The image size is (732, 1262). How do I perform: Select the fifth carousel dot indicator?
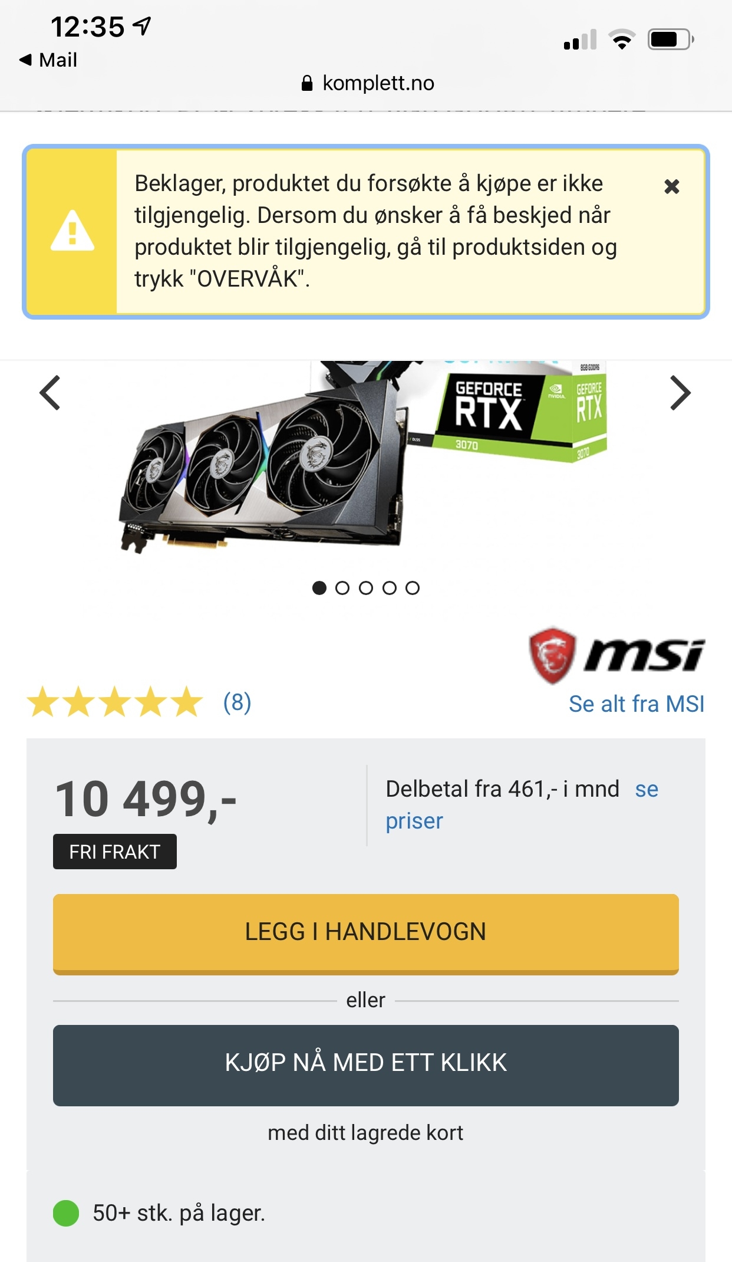tap(413, 588)
